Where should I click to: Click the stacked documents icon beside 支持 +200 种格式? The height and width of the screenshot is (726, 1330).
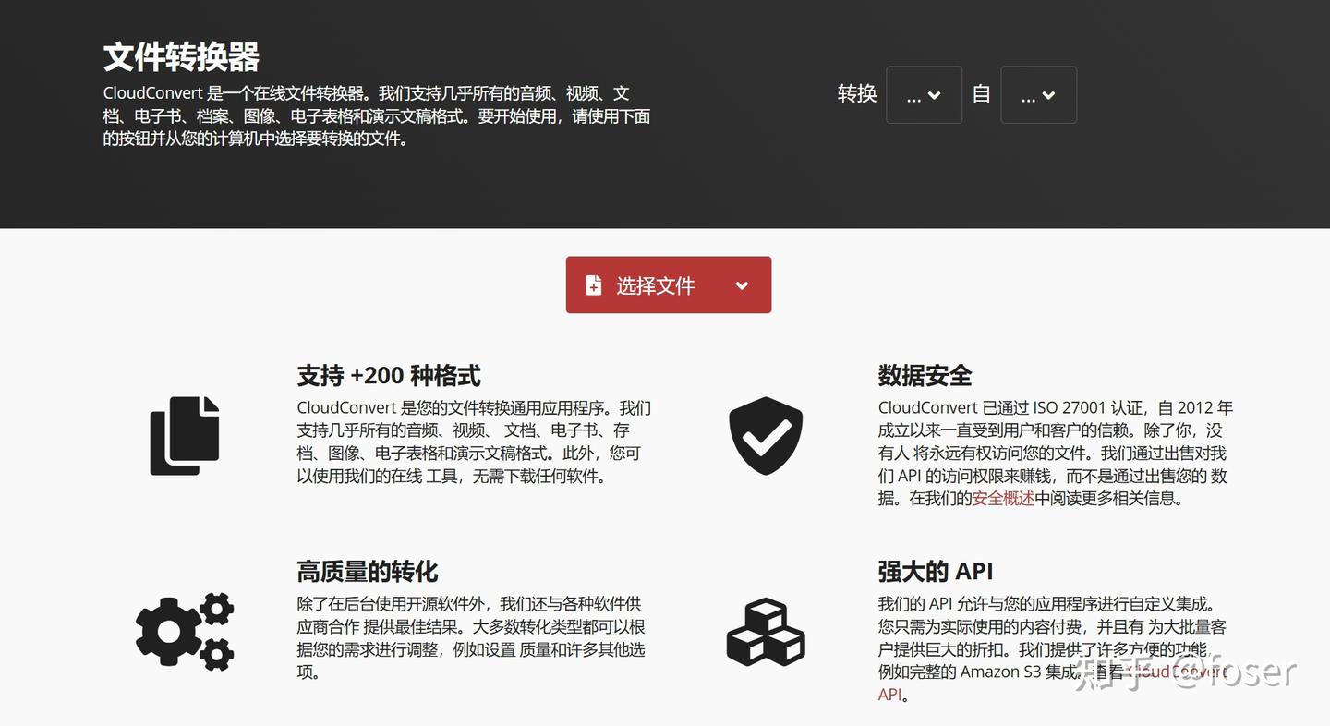pos(184,436)
